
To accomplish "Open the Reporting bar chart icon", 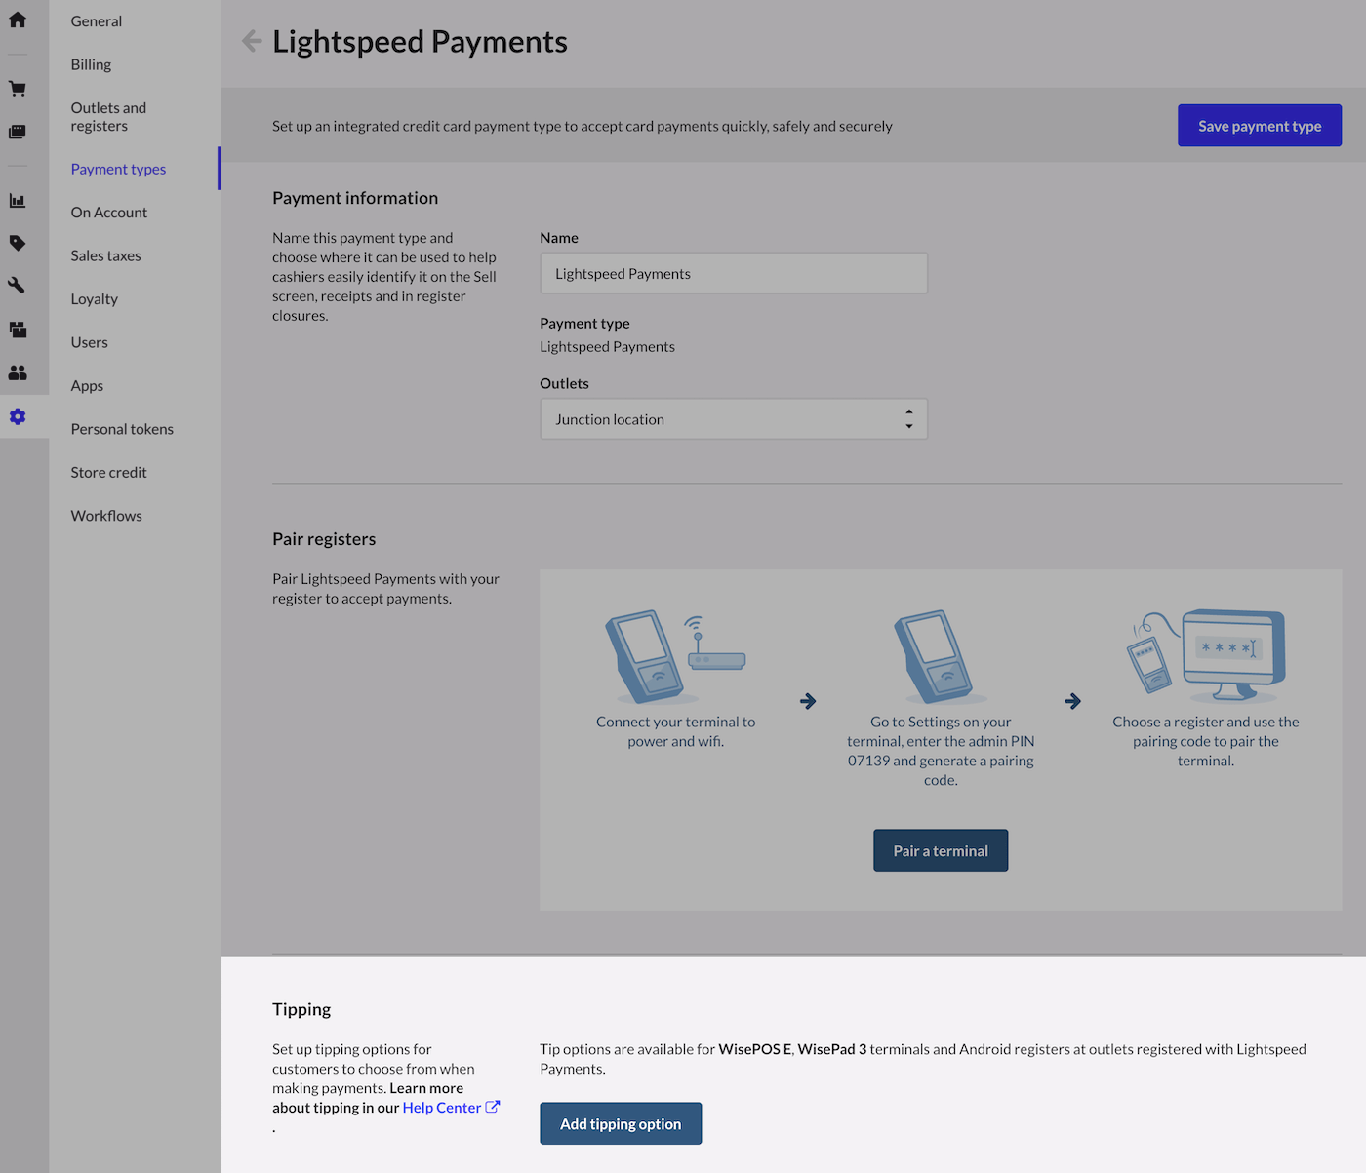I will (18, 201).
